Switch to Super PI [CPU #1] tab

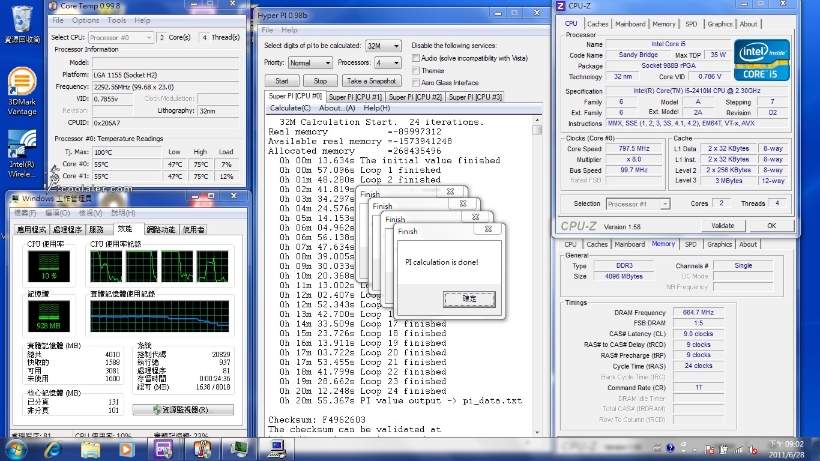(x=355, y=97)
